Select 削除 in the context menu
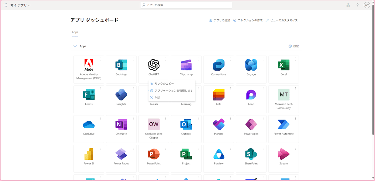This screenshot has width=375, height=181. point(172,98)
